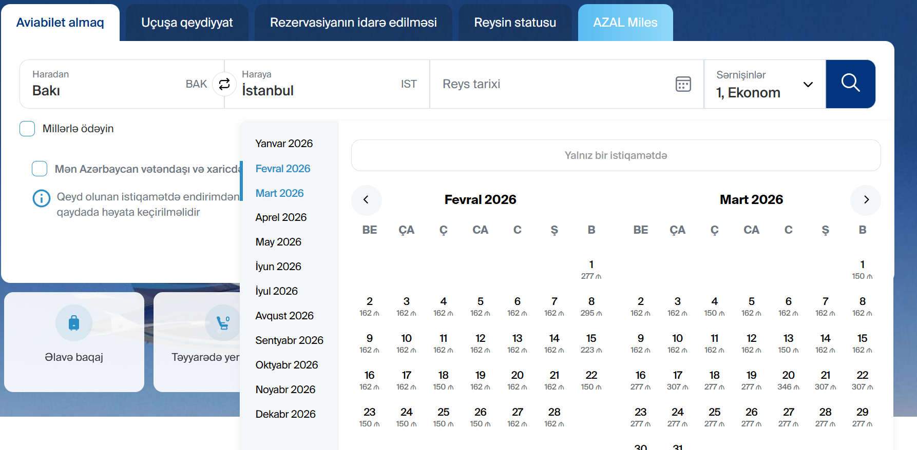Click the swap origin and destination icon

(224, 84)
